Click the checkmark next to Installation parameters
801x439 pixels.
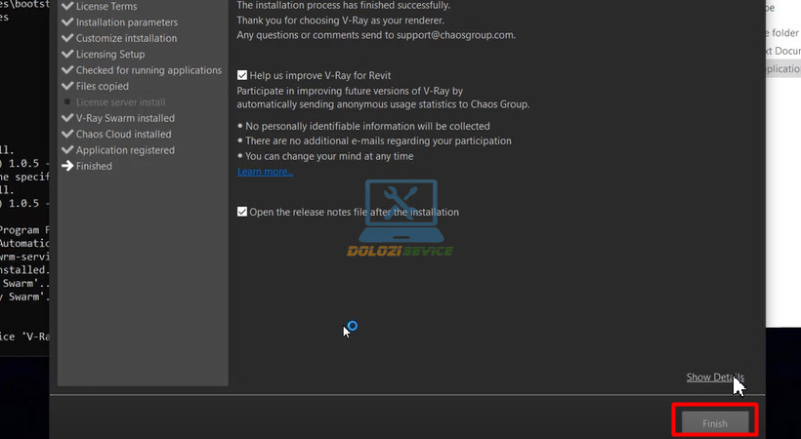(67, 22)
